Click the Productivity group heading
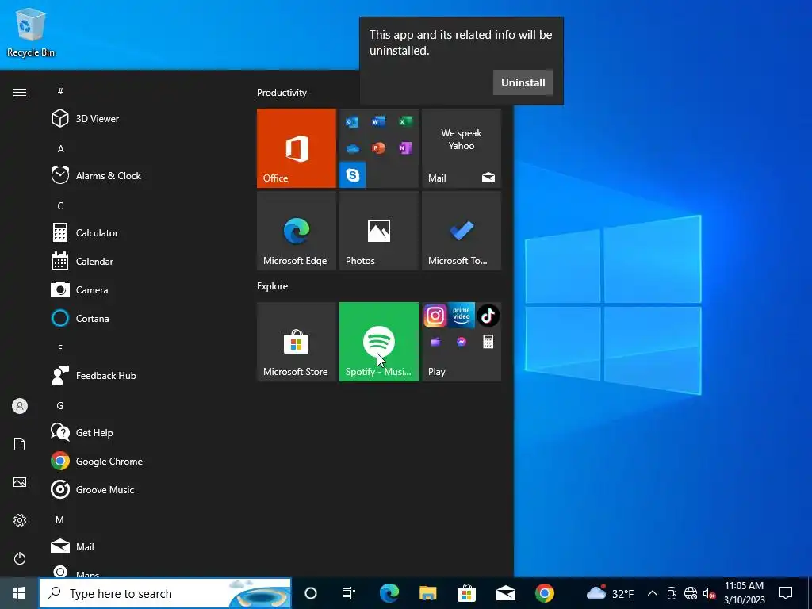 point(282,93)
